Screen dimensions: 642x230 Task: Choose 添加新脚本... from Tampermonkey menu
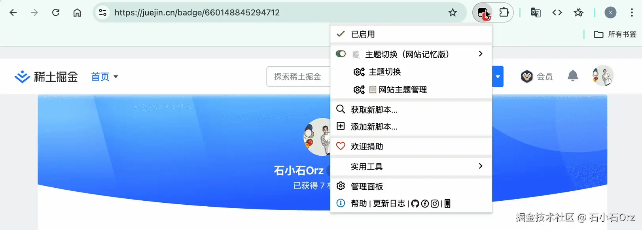point(411,126)
